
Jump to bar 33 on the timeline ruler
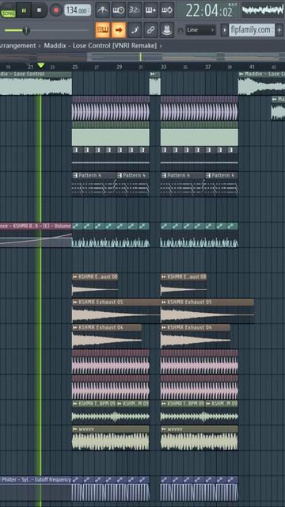tap(164, 67)
